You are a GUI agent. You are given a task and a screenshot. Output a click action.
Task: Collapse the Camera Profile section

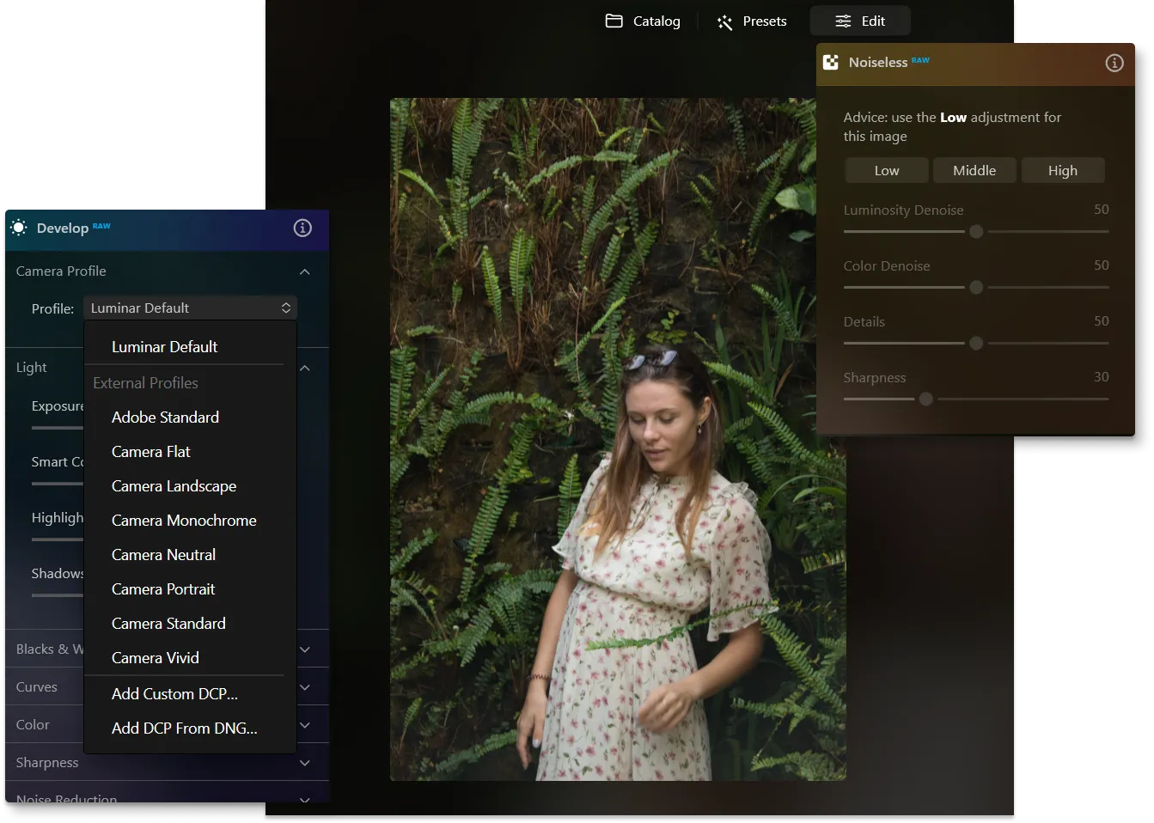pyautogui.click(x=304, y=271)
